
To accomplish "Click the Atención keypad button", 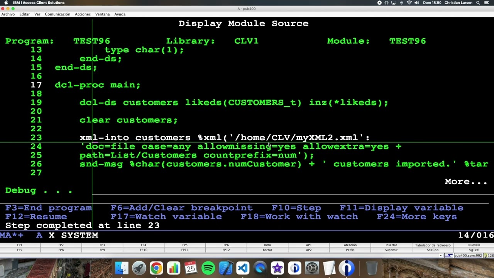I will coord(350,245).
